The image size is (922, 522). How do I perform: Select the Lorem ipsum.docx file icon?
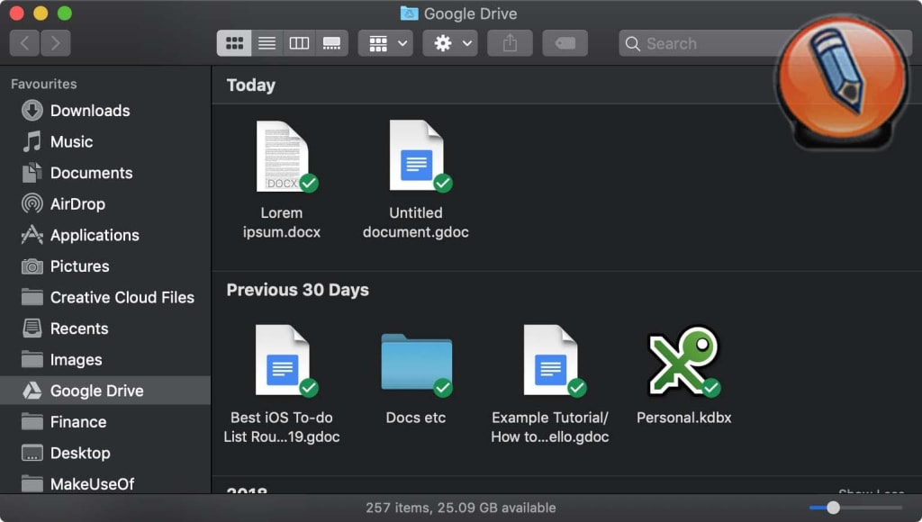tap(284, 157)
